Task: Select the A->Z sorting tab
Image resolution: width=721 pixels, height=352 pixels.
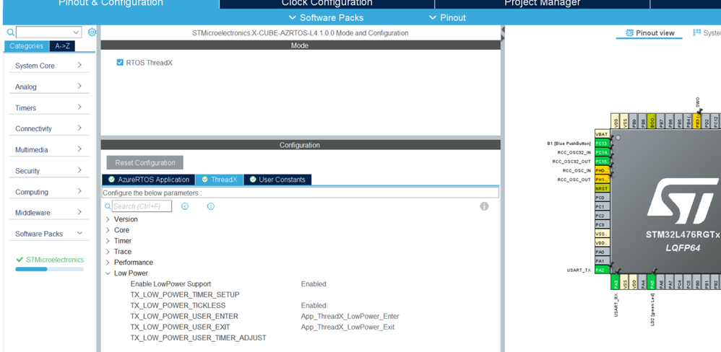Action: coord(62,46)
